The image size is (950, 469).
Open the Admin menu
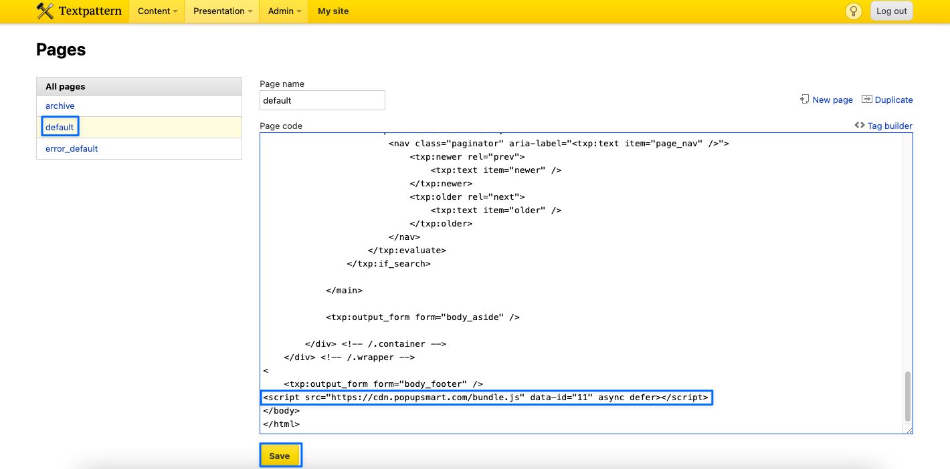pos(284,11)
